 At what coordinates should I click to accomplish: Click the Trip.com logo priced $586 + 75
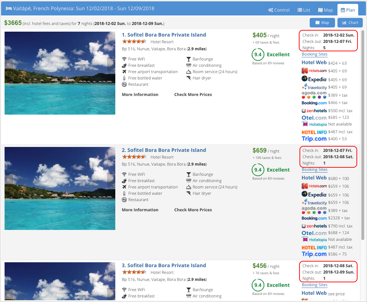point(314,254)
